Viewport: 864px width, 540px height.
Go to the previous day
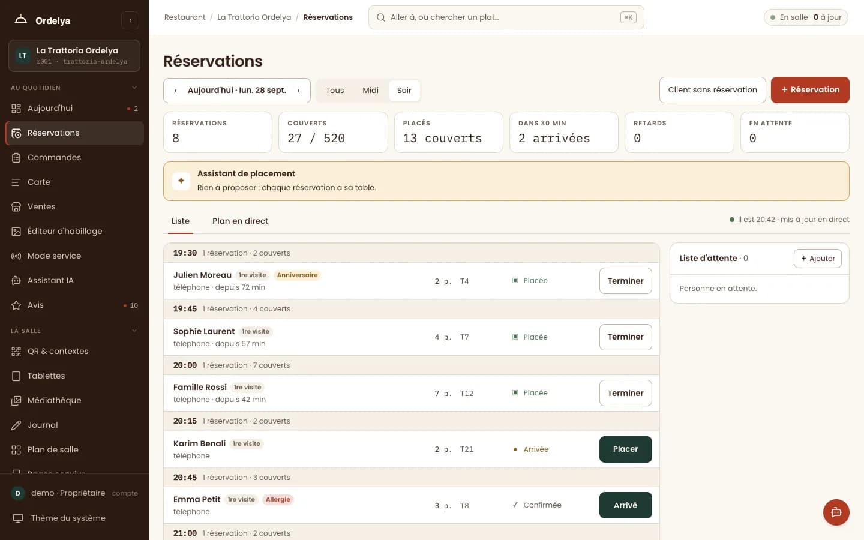click(176, 91)
